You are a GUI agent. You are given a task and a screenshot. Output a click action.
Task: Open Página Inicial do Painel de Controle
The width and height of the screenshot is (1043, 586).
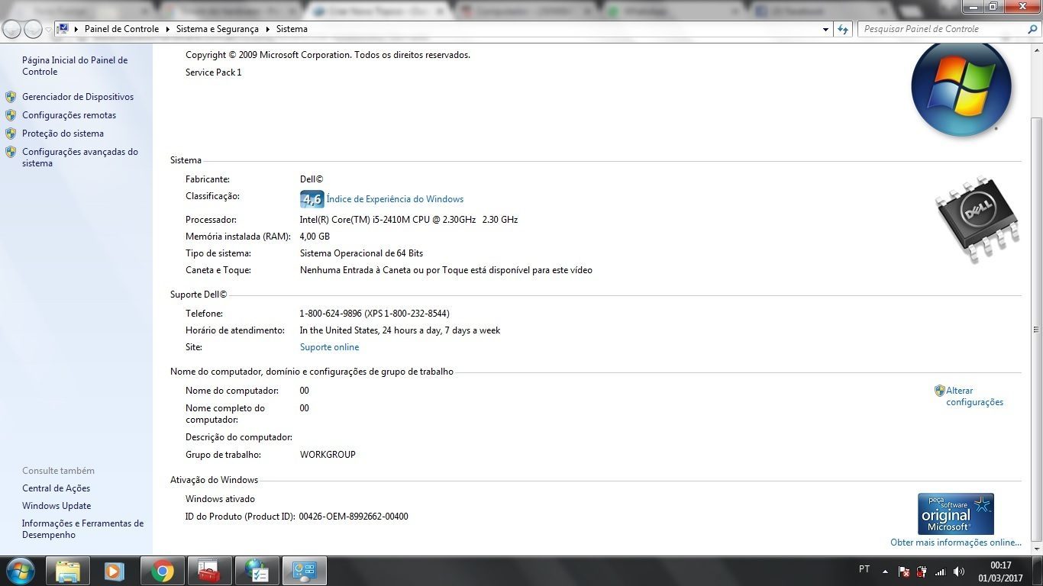(x=75, y=66)
